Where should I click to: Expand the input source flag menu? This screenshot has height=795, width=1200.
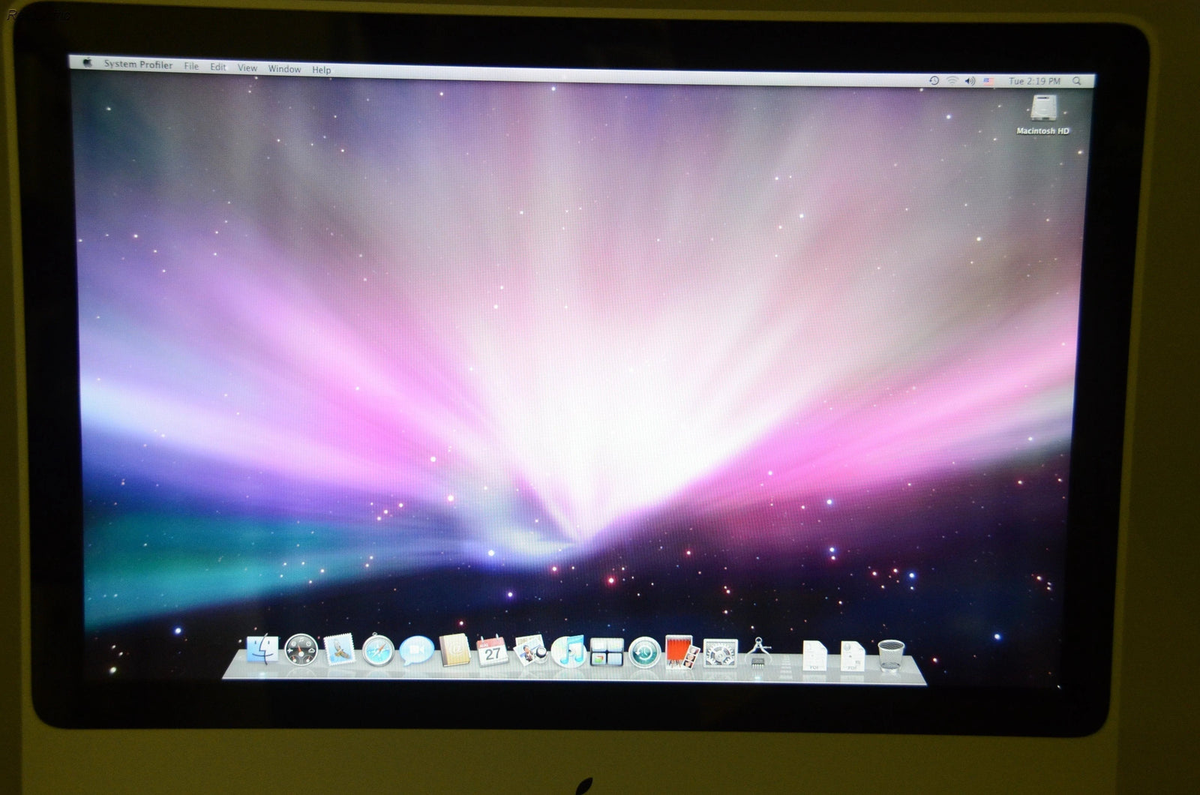988,80
